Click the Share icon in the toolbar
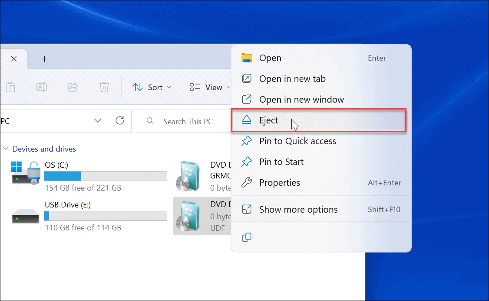 73,87
